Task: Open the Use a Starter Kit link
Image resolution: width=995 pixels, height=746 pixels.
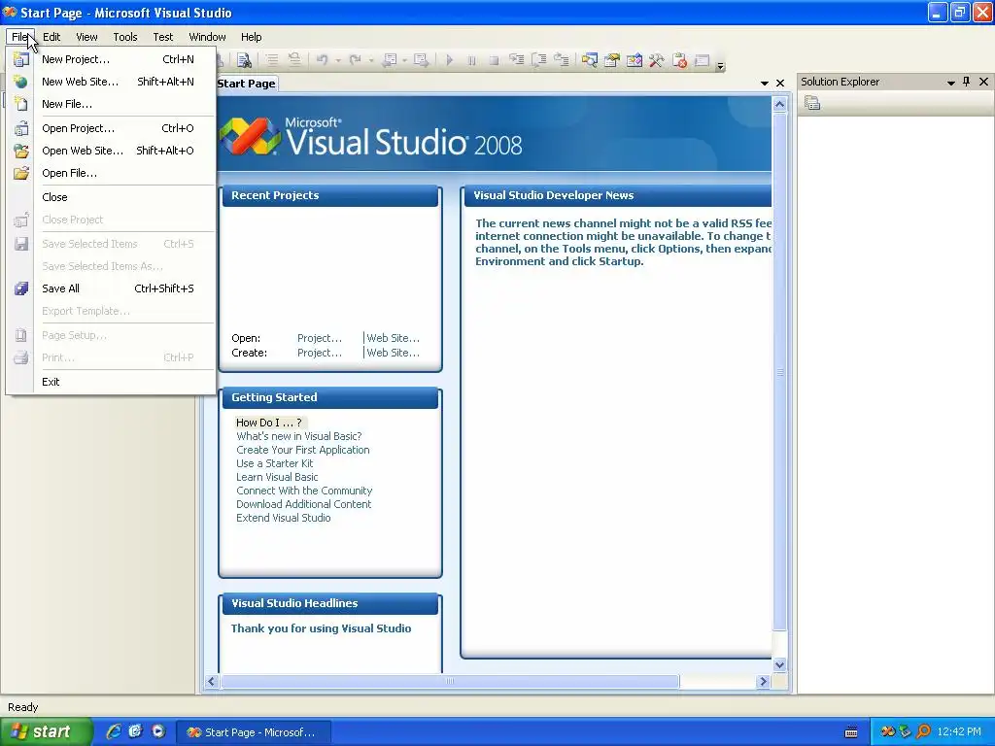Action: (x=275, y=463)
